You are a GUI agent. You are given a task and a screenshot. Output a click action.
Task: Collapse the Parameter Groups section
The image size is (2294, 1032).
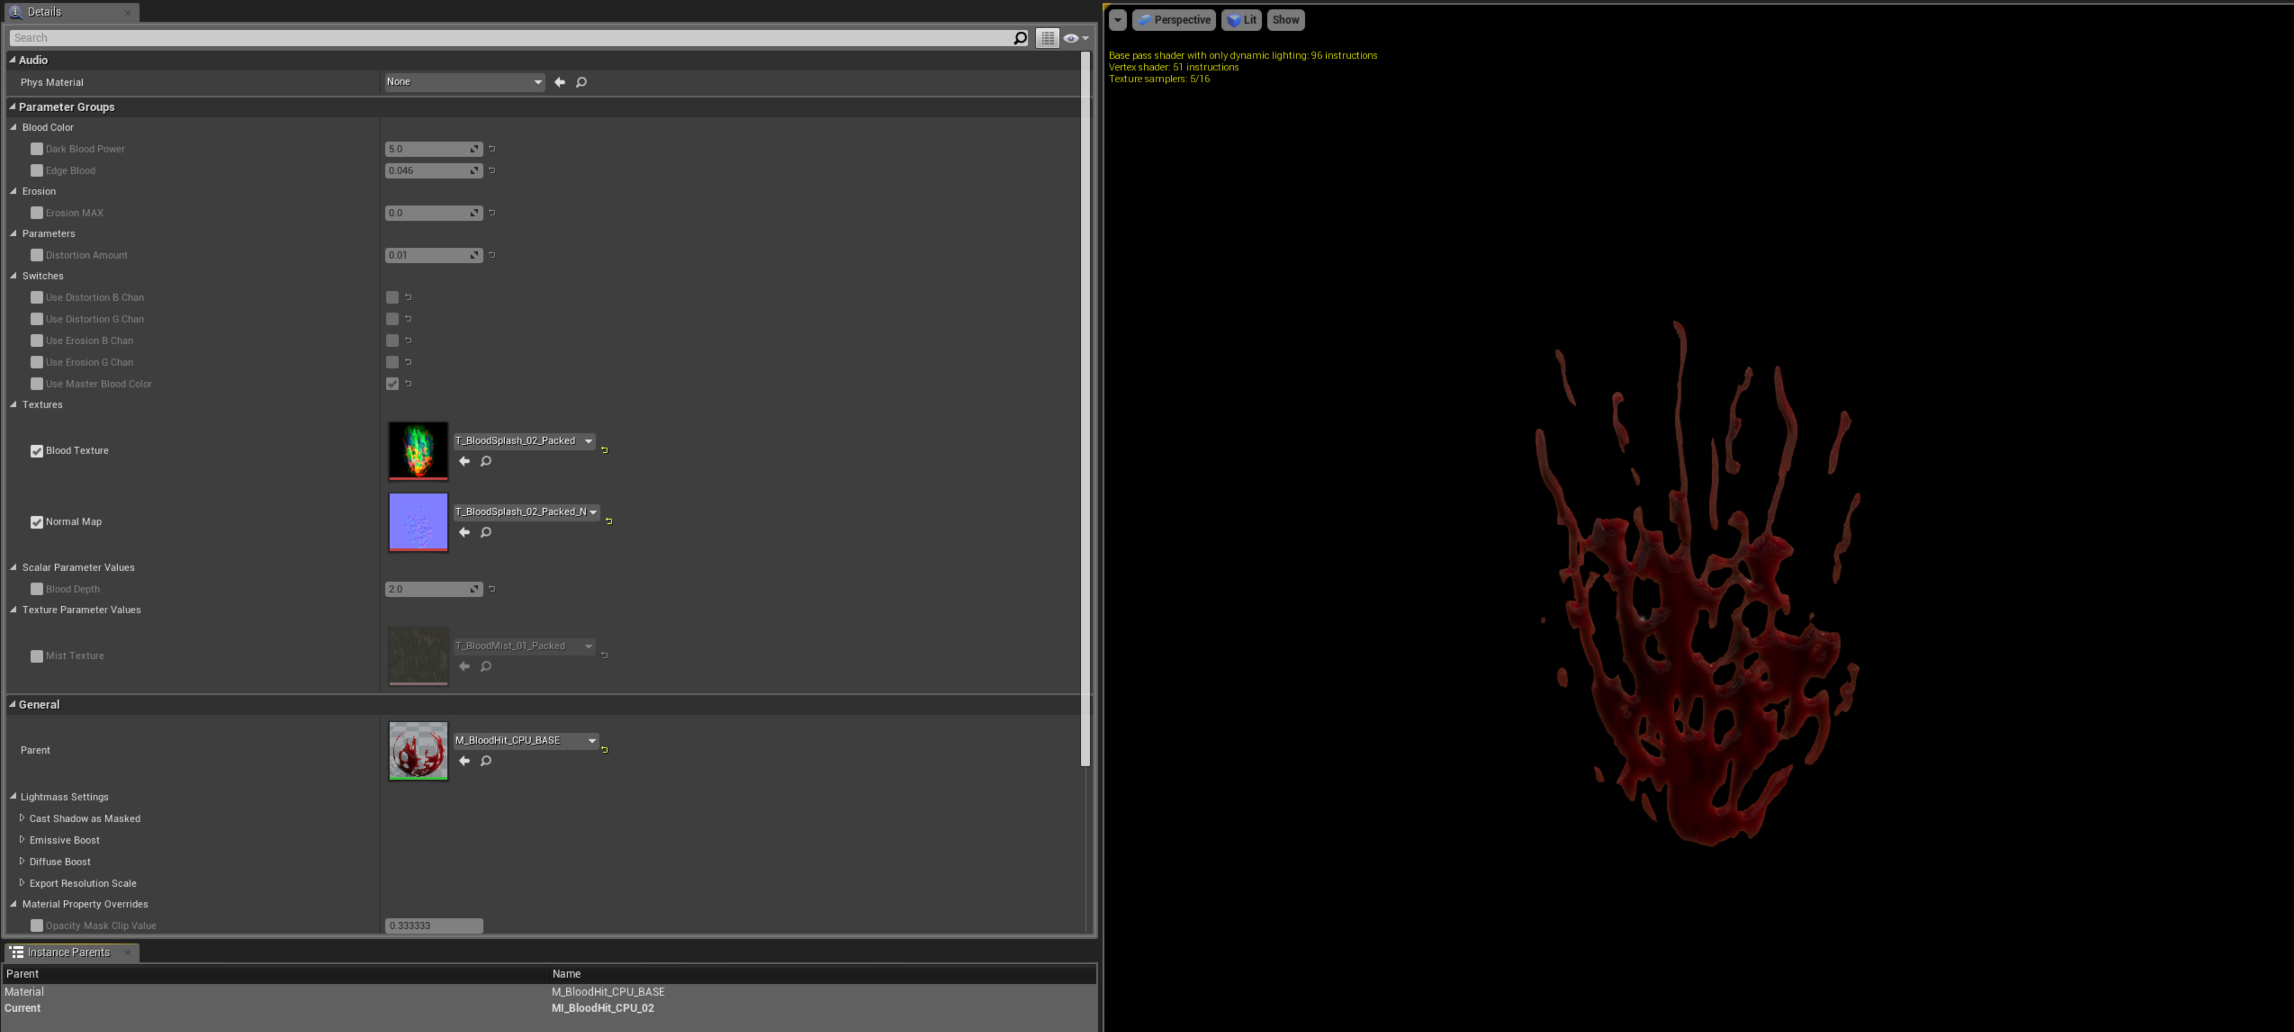tap(13, 107)
